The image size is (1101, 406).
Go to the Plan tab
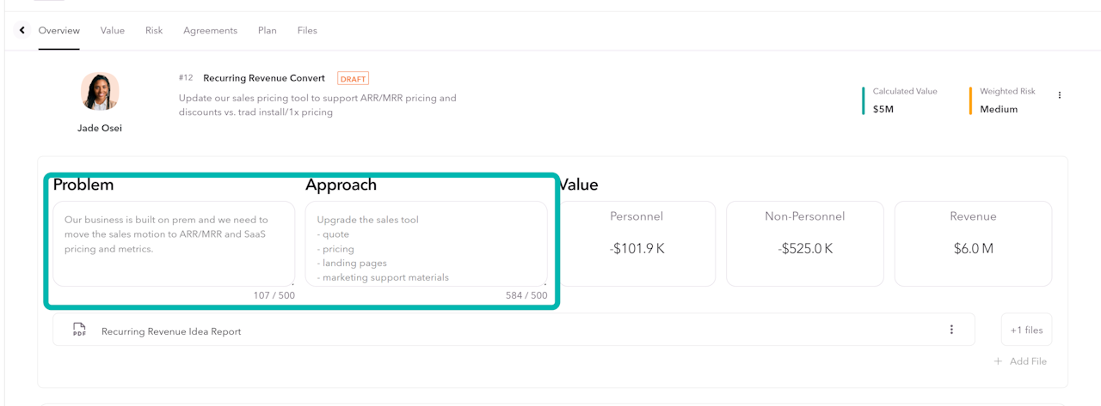pyautogui.click(x=268, y=31)
